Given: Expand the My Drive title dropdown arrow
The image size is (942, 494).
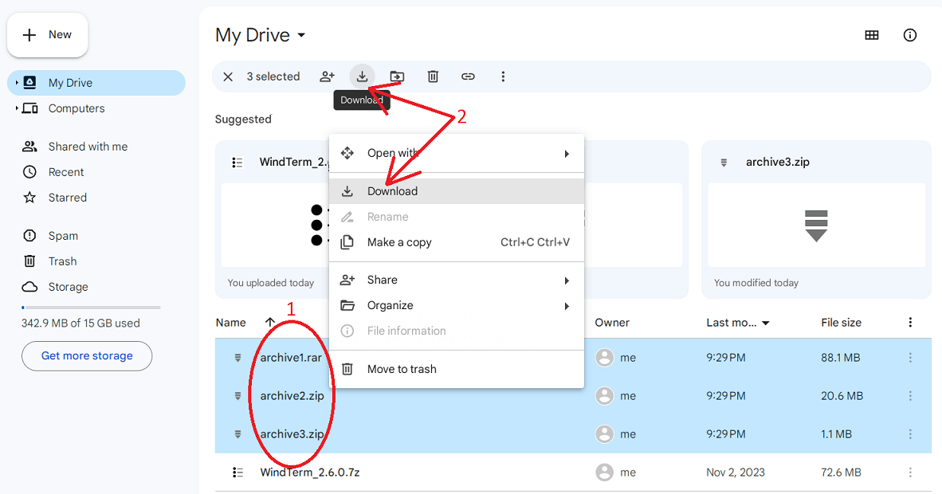Looking at the screenshot, I should tap(300, 36).
